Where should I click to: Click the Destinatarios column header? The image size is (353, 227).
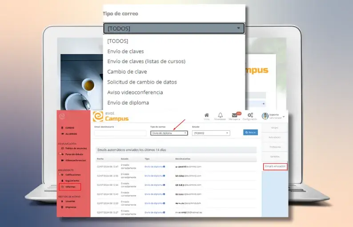click(x=183, y=159)
